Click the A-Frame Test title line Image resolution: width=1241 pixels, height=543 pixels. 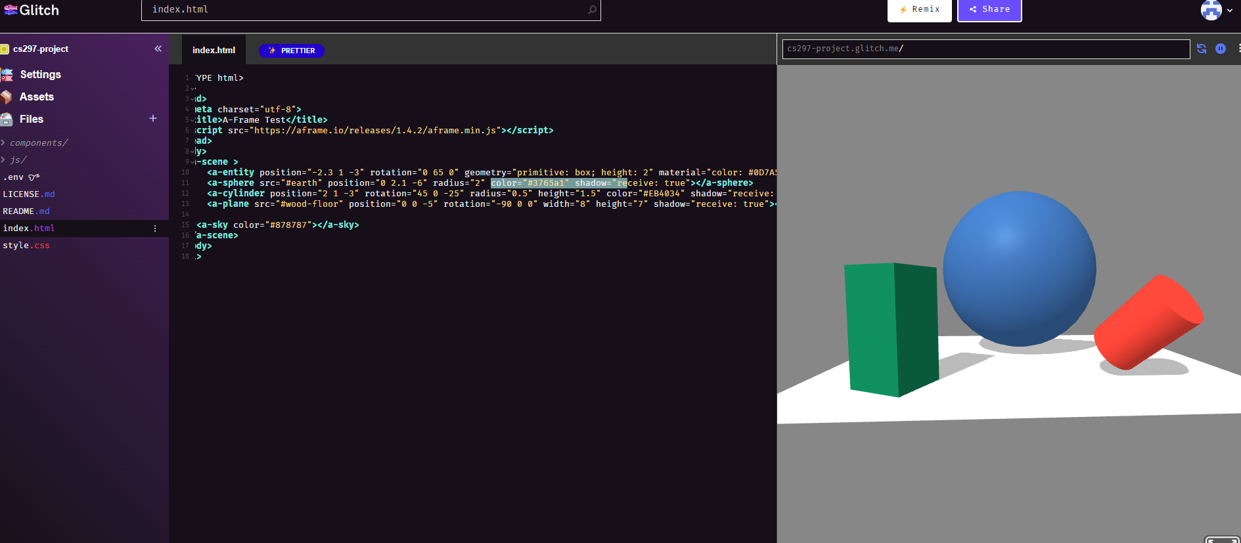click(261, 120)
